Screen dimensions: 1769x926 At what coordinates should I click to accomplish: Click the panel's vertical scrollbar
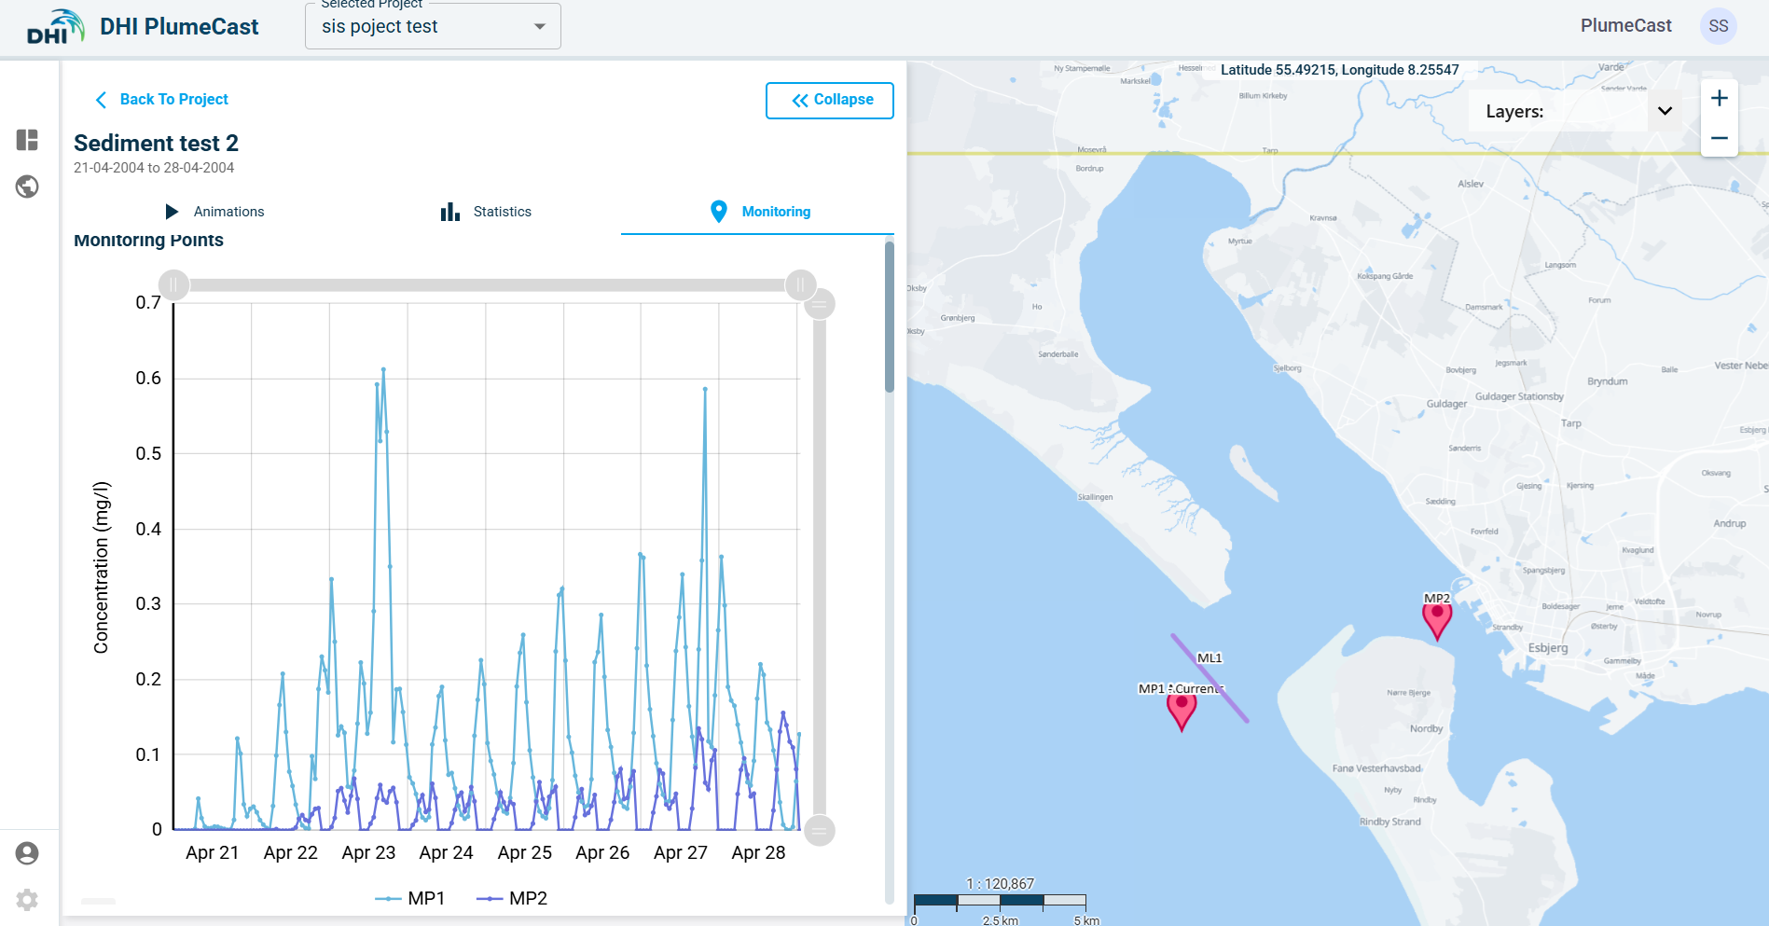coord(890,317)
